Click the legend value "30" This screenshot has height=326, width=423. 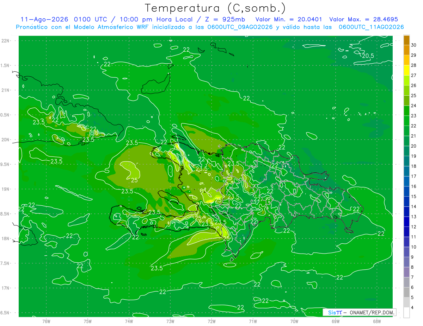[414, 45]
